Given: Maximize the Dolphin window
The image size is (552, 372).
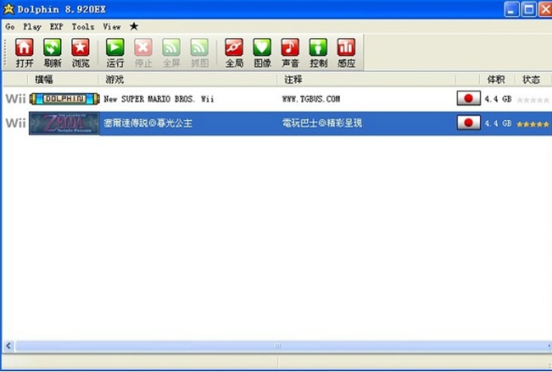Looking at the screenshot, I should pos(529,9).
